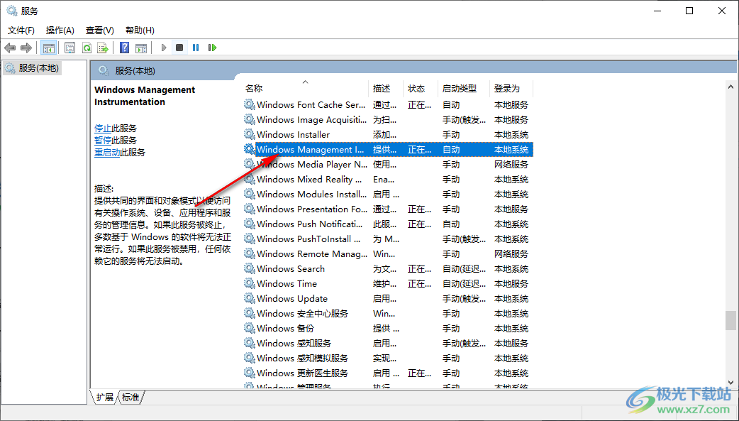Sort by the 登录为 column header
The height and width of the screenshot is (421, 739).
(x=511, y=88)
